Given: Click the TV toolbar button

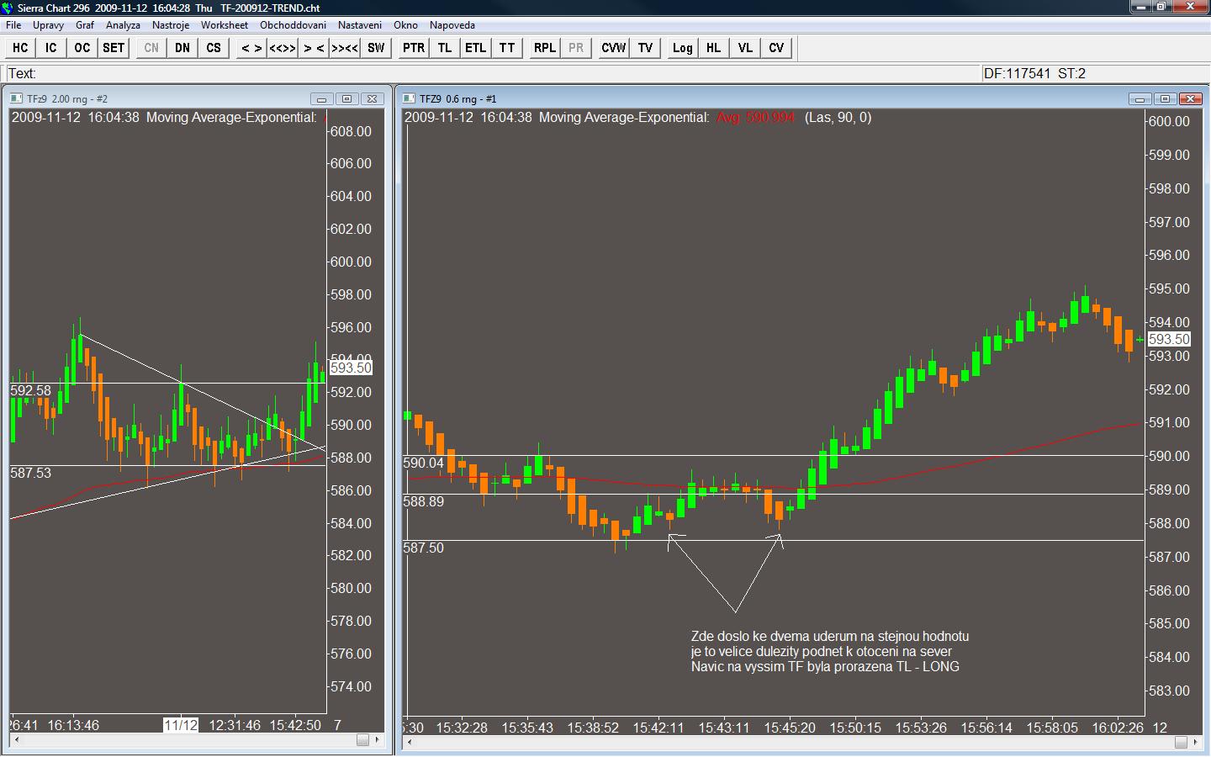Looking at the screenshot, I should 645,48.
